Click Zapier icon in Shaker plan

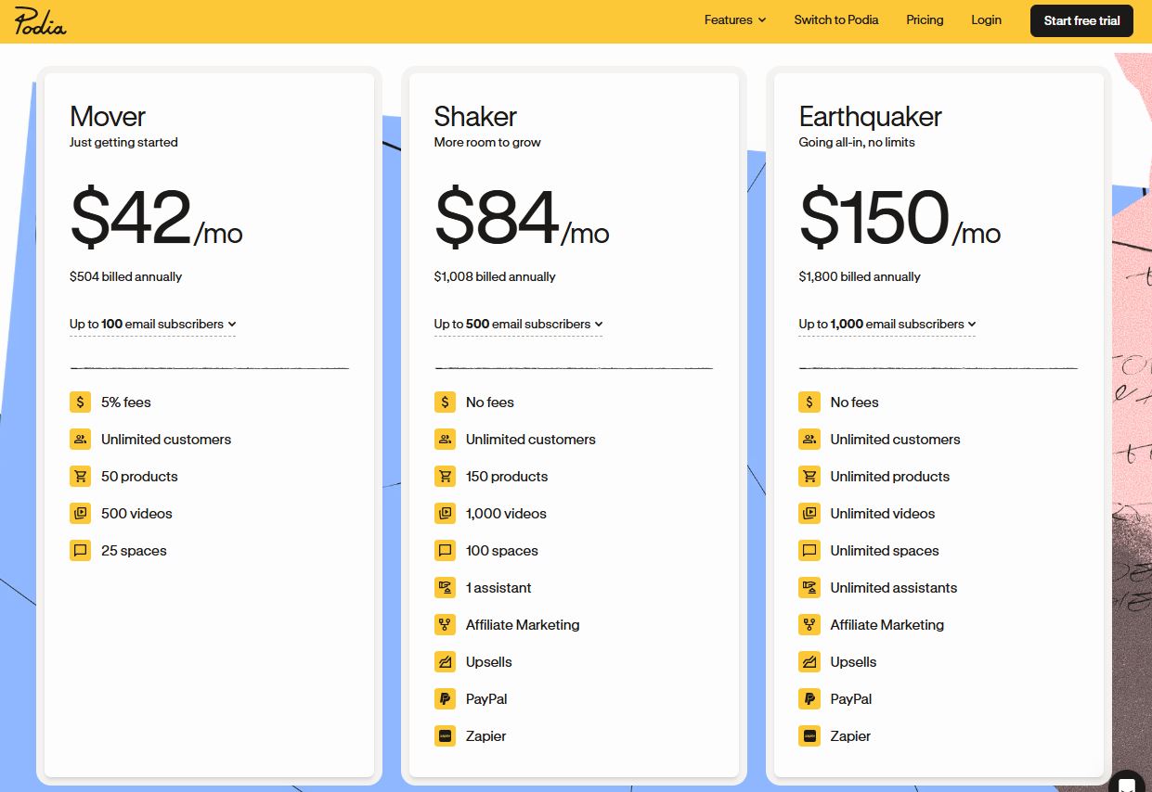pos(446,736)
